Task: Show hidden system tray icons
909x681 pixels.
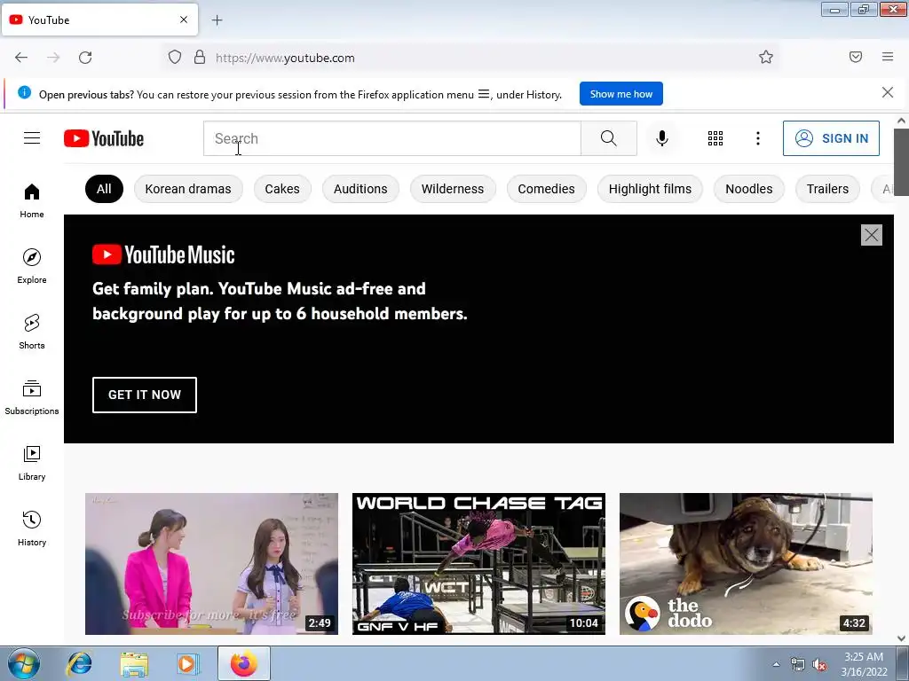Action: [776, 664]
